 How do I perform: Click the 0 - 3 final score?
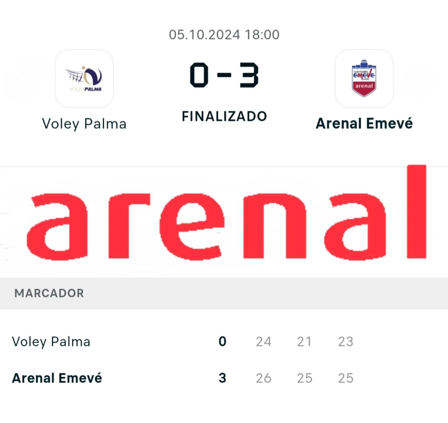pyautogui.click(x=224, y=75)
